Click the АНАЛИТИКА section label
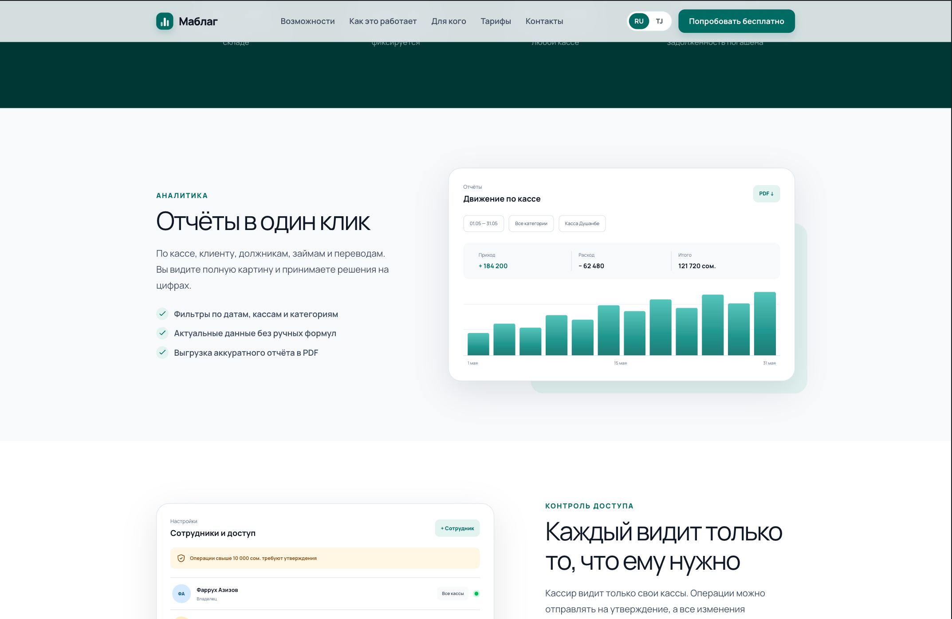952x619 pixels. [182, 196]
